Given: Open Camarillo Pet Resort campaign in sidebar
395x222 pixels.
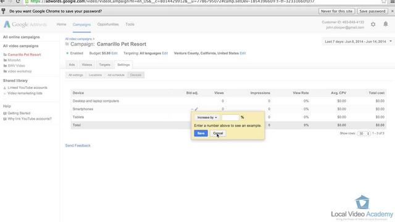Looking at the screenshot, I should (x=24, y=55).
